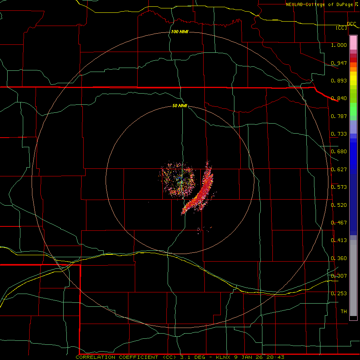The height and width of the screenshot is (360, 360).
Task: Click the 0.307 color scale value
Action: coord(339,276)
